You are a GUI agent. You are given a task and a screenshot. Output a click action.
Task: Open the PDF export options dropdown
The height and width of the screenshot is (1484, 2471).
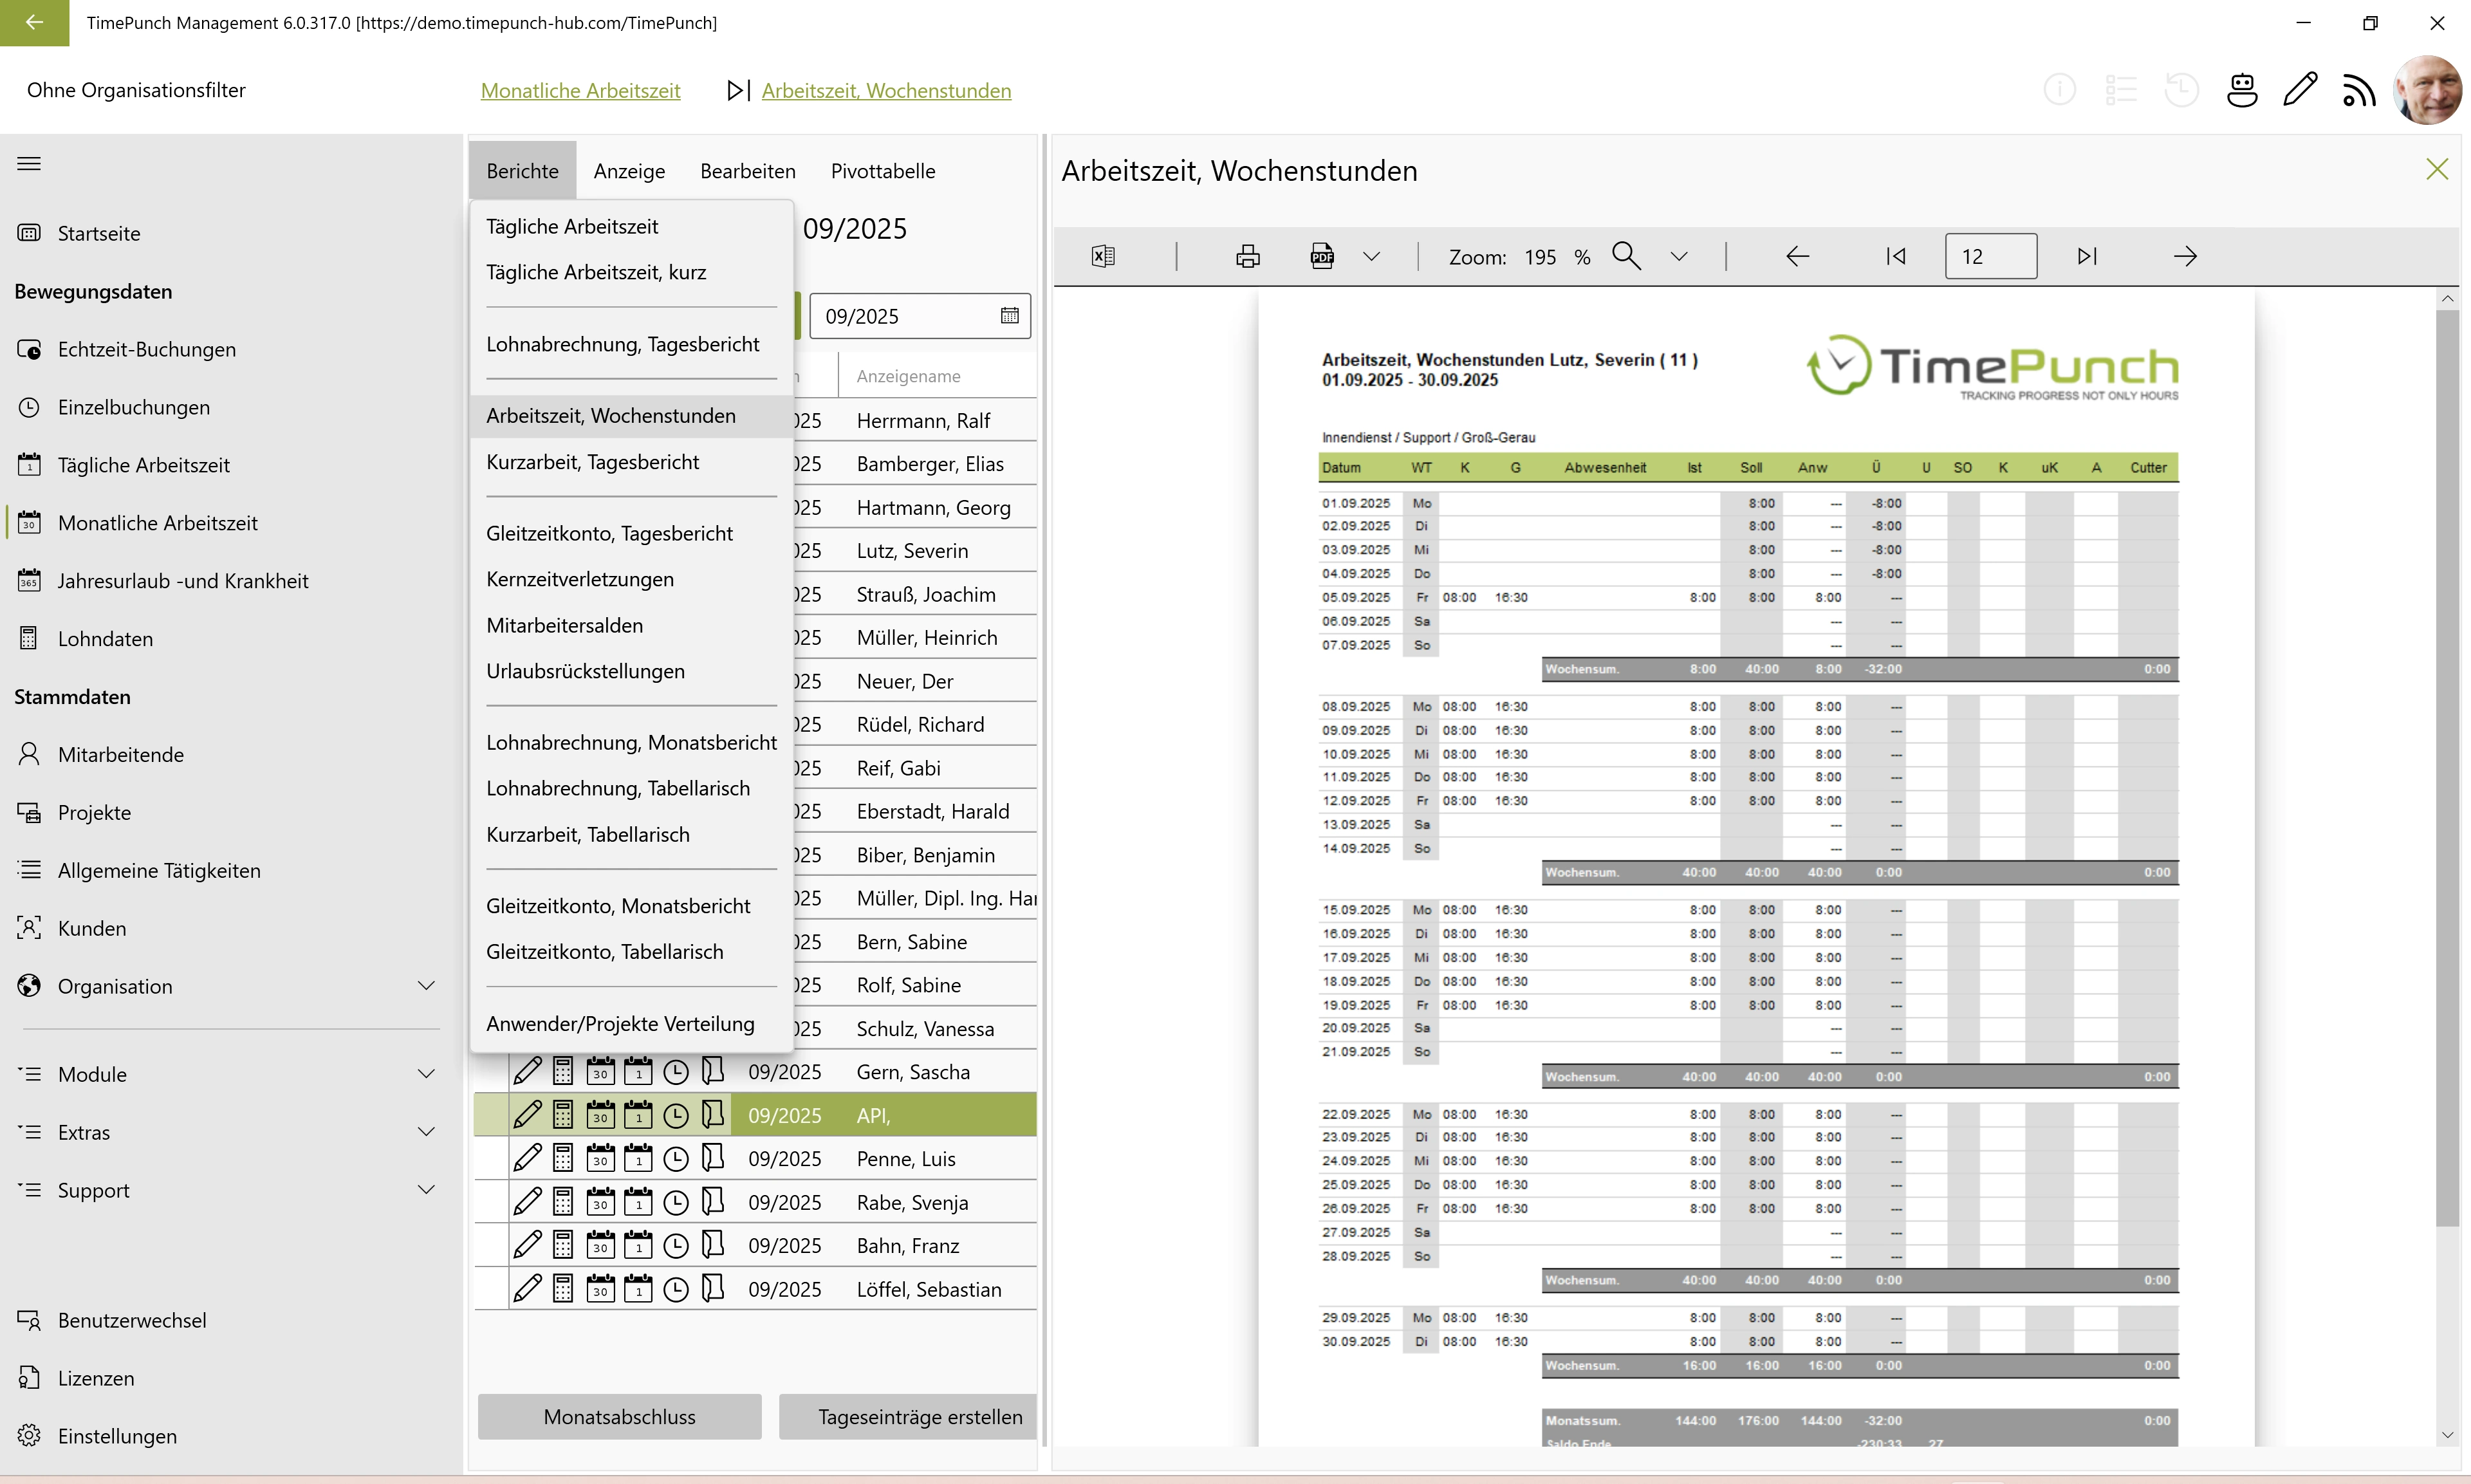pyautogui.click(x=1371, y=256)
